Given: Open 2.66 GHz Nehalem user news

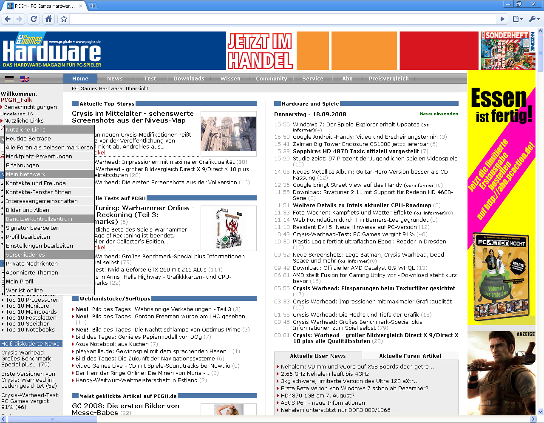Looking at the screenshot, I should tap(325, 374).
